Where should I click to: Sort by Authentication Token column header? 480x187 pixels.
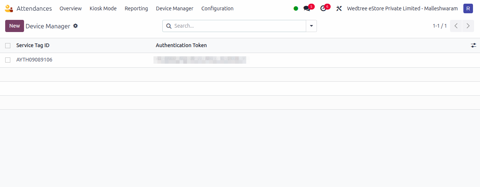(181, 45)
